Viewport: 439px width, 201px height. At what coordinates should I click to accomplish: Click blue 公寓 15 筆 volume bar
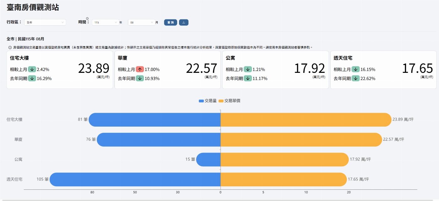click(x=208, y=159)
